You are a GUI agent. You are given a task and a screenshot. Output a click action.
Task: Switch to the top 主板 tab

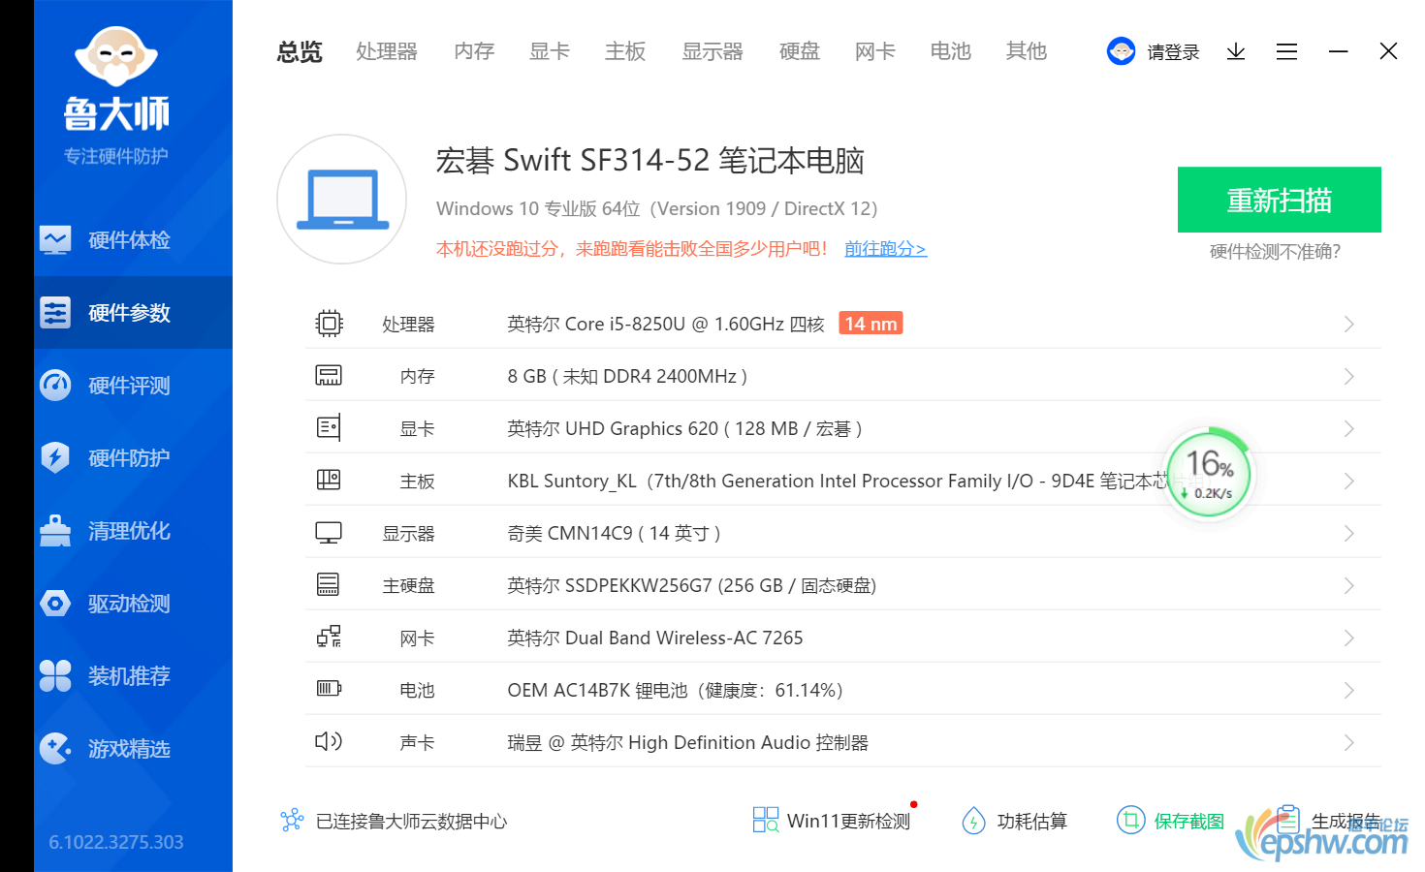(x=625, y=51)
